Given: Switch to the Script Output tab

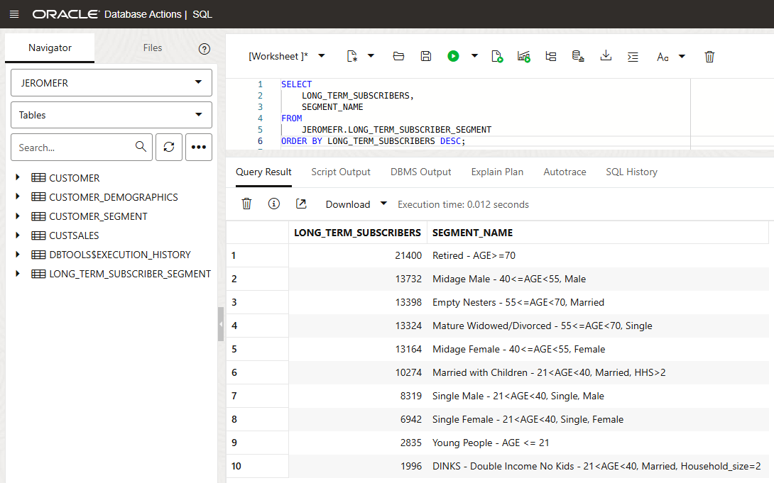Looking at the screenshot, I should pyautogui.click(x=341, y=172).
